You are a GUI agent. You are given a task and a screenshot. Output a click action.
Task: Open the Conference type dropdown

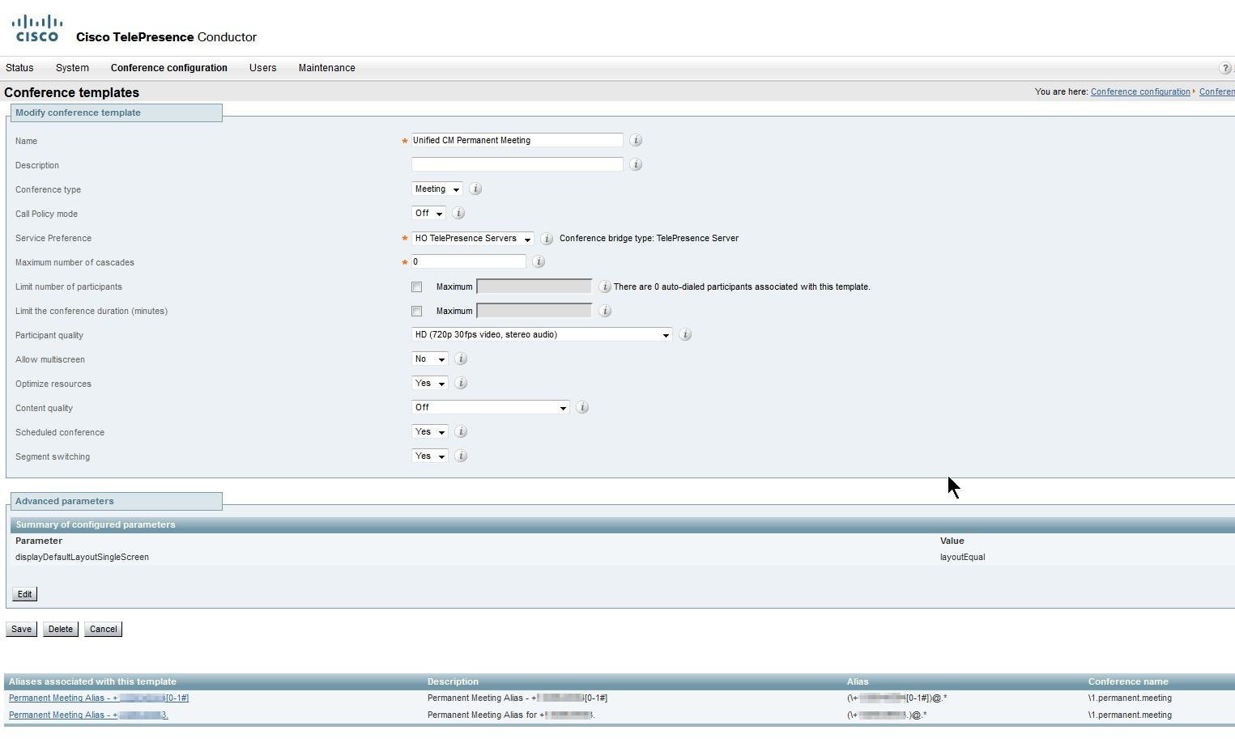click(x=437, y=189)
